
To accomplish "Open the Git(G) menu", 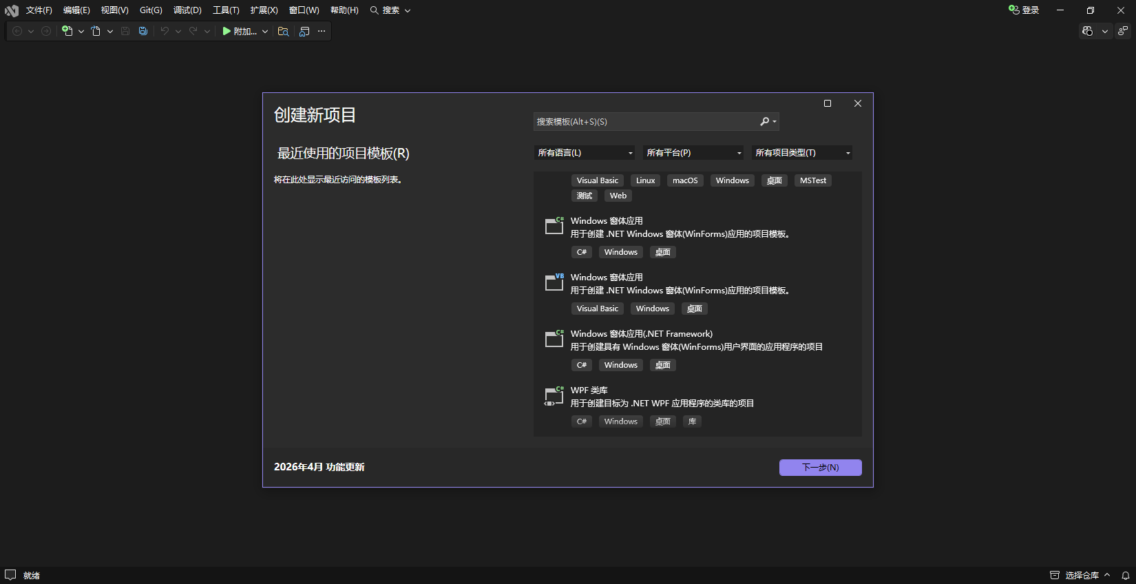I will (151, 10).
